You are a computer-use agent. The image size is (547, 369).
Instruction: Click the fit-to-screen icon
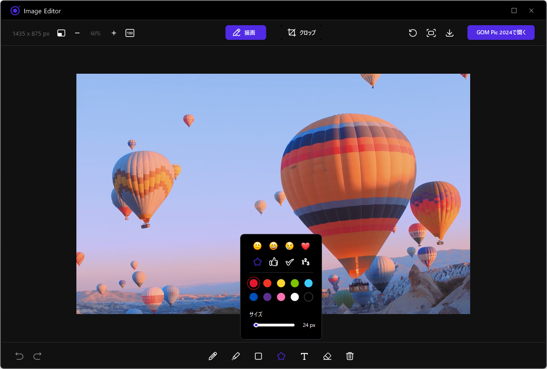[x=431, y=33]
